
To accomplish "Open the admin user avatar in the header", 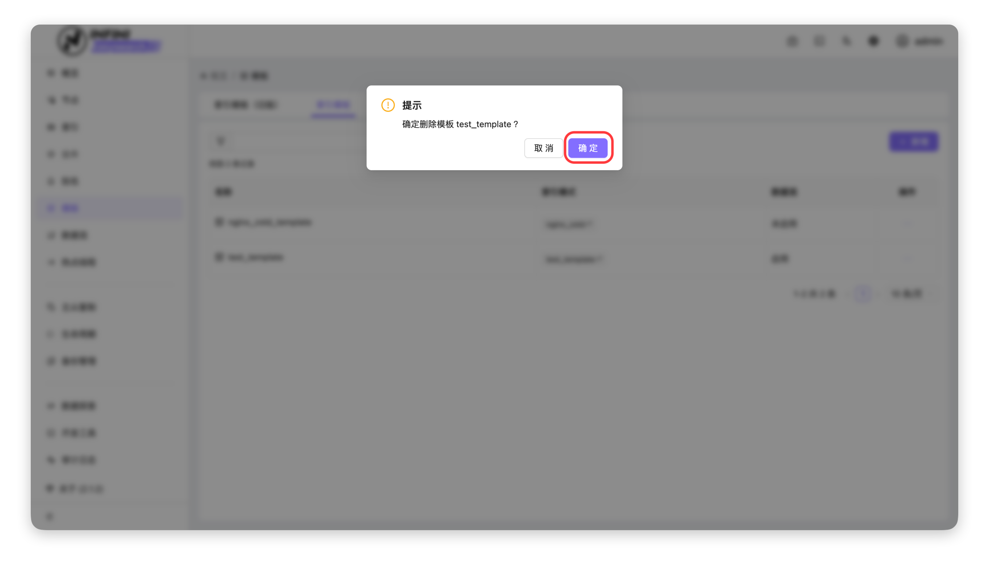I will point(902,41).
